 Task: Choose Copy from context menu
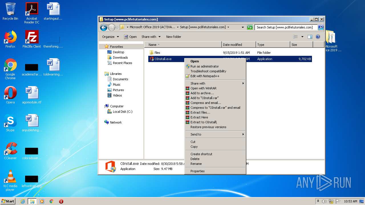tap(215, 147)
